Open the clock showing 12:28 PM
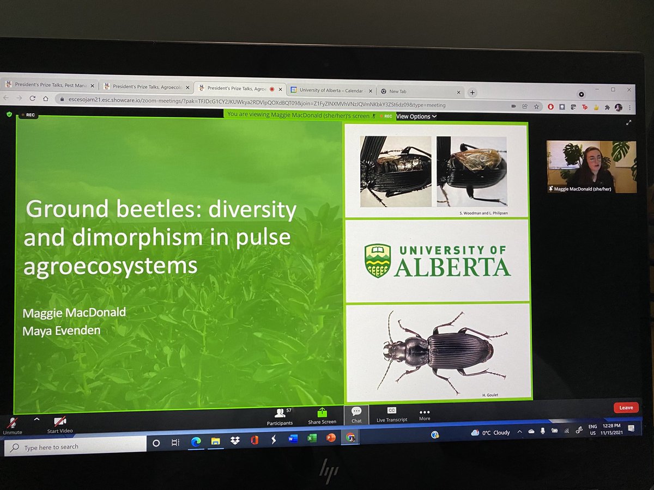 [x=613, y=428]
